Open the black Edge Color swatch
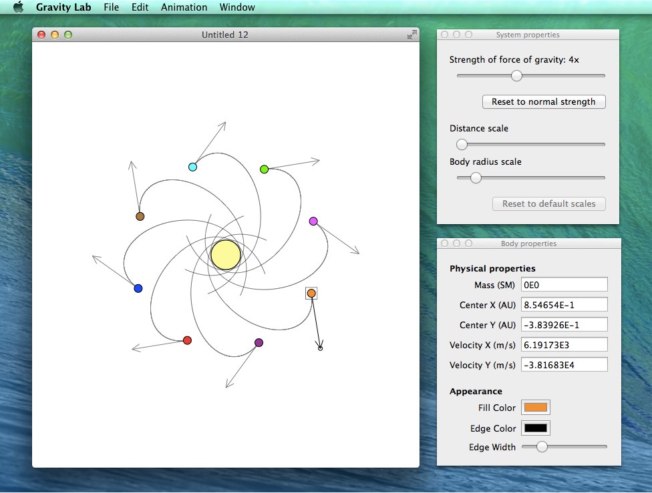652x493 pixels. [x=536, y=428]
